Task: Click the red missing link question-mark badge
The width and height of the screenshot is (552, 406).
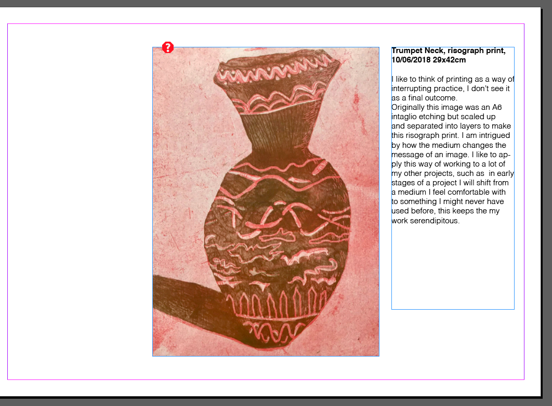Action: coord(168,47)
